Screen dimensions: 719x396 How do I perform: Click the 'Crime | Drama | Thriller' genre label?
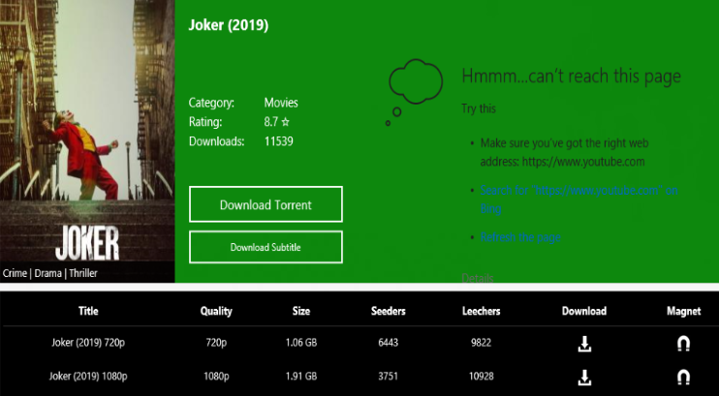[50, 273]
